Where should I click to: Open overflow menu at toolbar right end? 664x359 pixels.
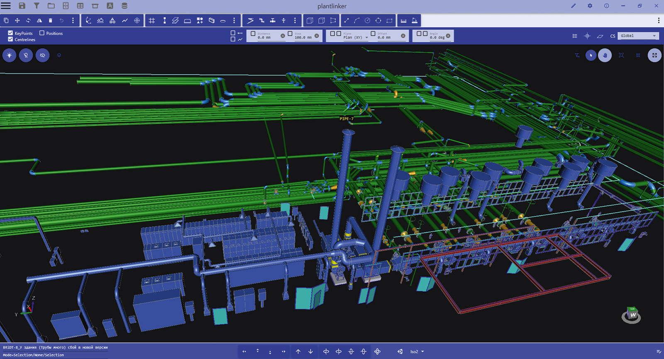(658, 20)
